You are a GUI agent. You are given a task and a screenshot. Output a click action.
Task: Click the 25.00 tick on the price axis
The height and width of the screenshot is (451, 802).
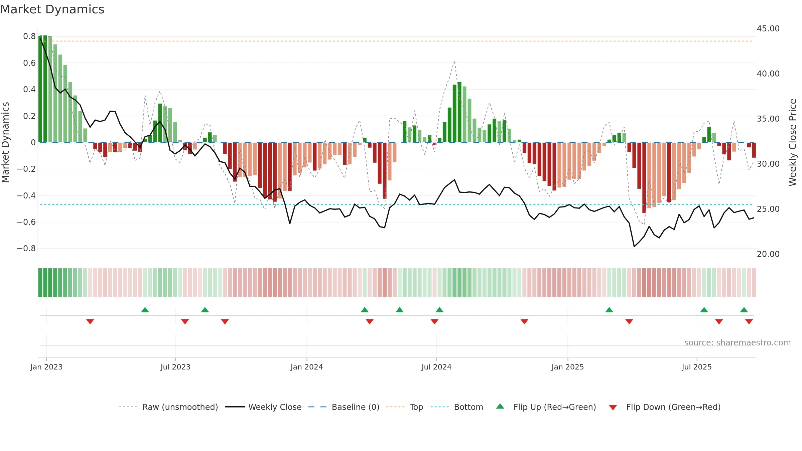coord(768,209)
